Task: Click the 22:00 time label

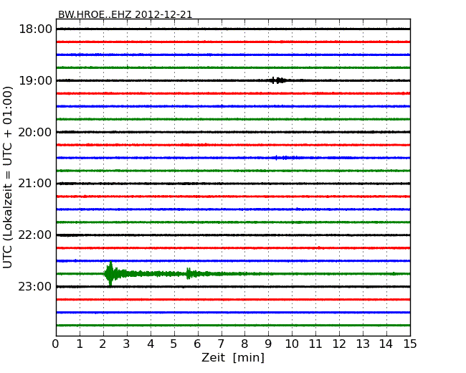Action: (x=35, y=235)
